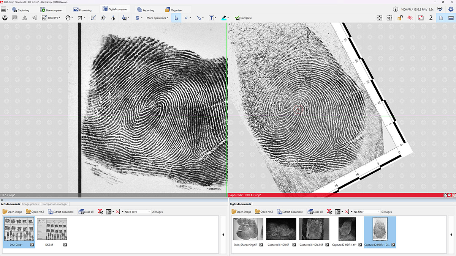Open the settings gear icon
Viewport: 456px width, 256px height.
pyautogui.click(x=451, y=9)
